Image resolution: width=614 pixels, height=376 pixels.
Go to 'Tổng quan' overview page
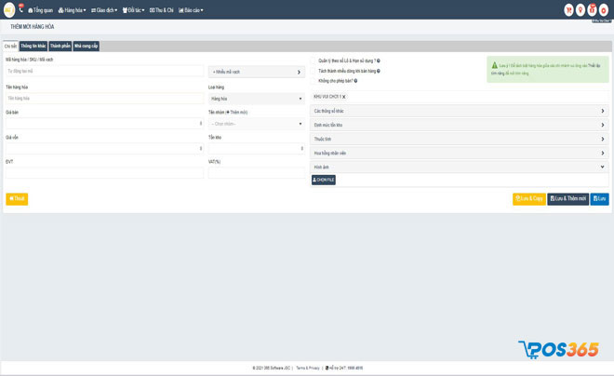click(x=40, y=10)
